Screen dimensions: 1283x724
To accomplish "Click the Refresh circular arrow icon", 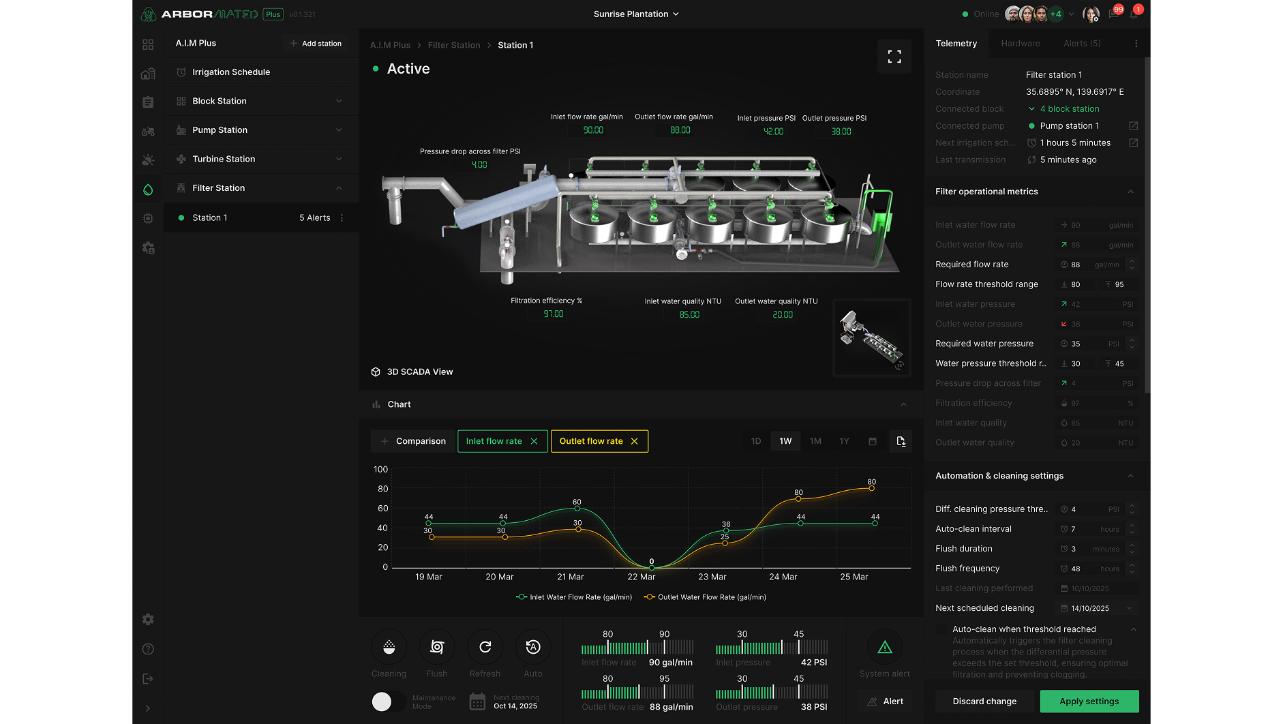I will pos(485,647).
